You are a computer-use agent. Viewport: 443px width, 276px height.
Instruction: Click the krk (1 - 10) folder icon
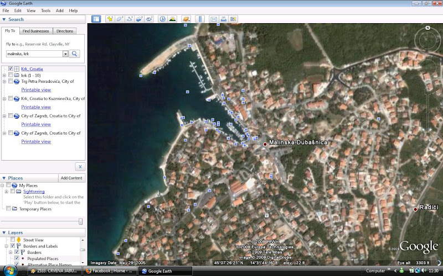coord(17,75)
